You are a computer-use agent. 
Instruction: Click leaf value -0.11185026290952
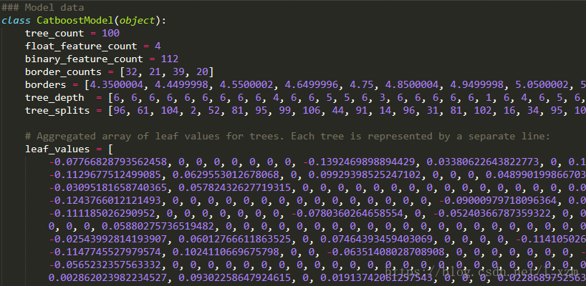tap(102, 214)
